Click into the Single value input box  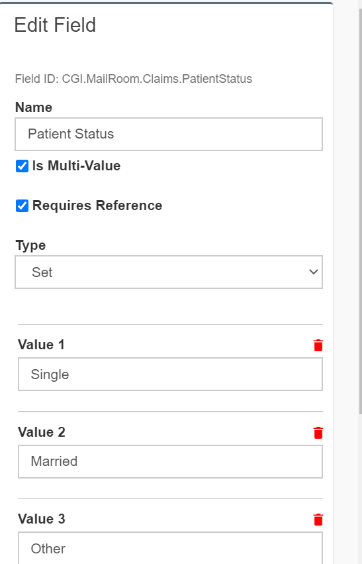pos(170,374)
